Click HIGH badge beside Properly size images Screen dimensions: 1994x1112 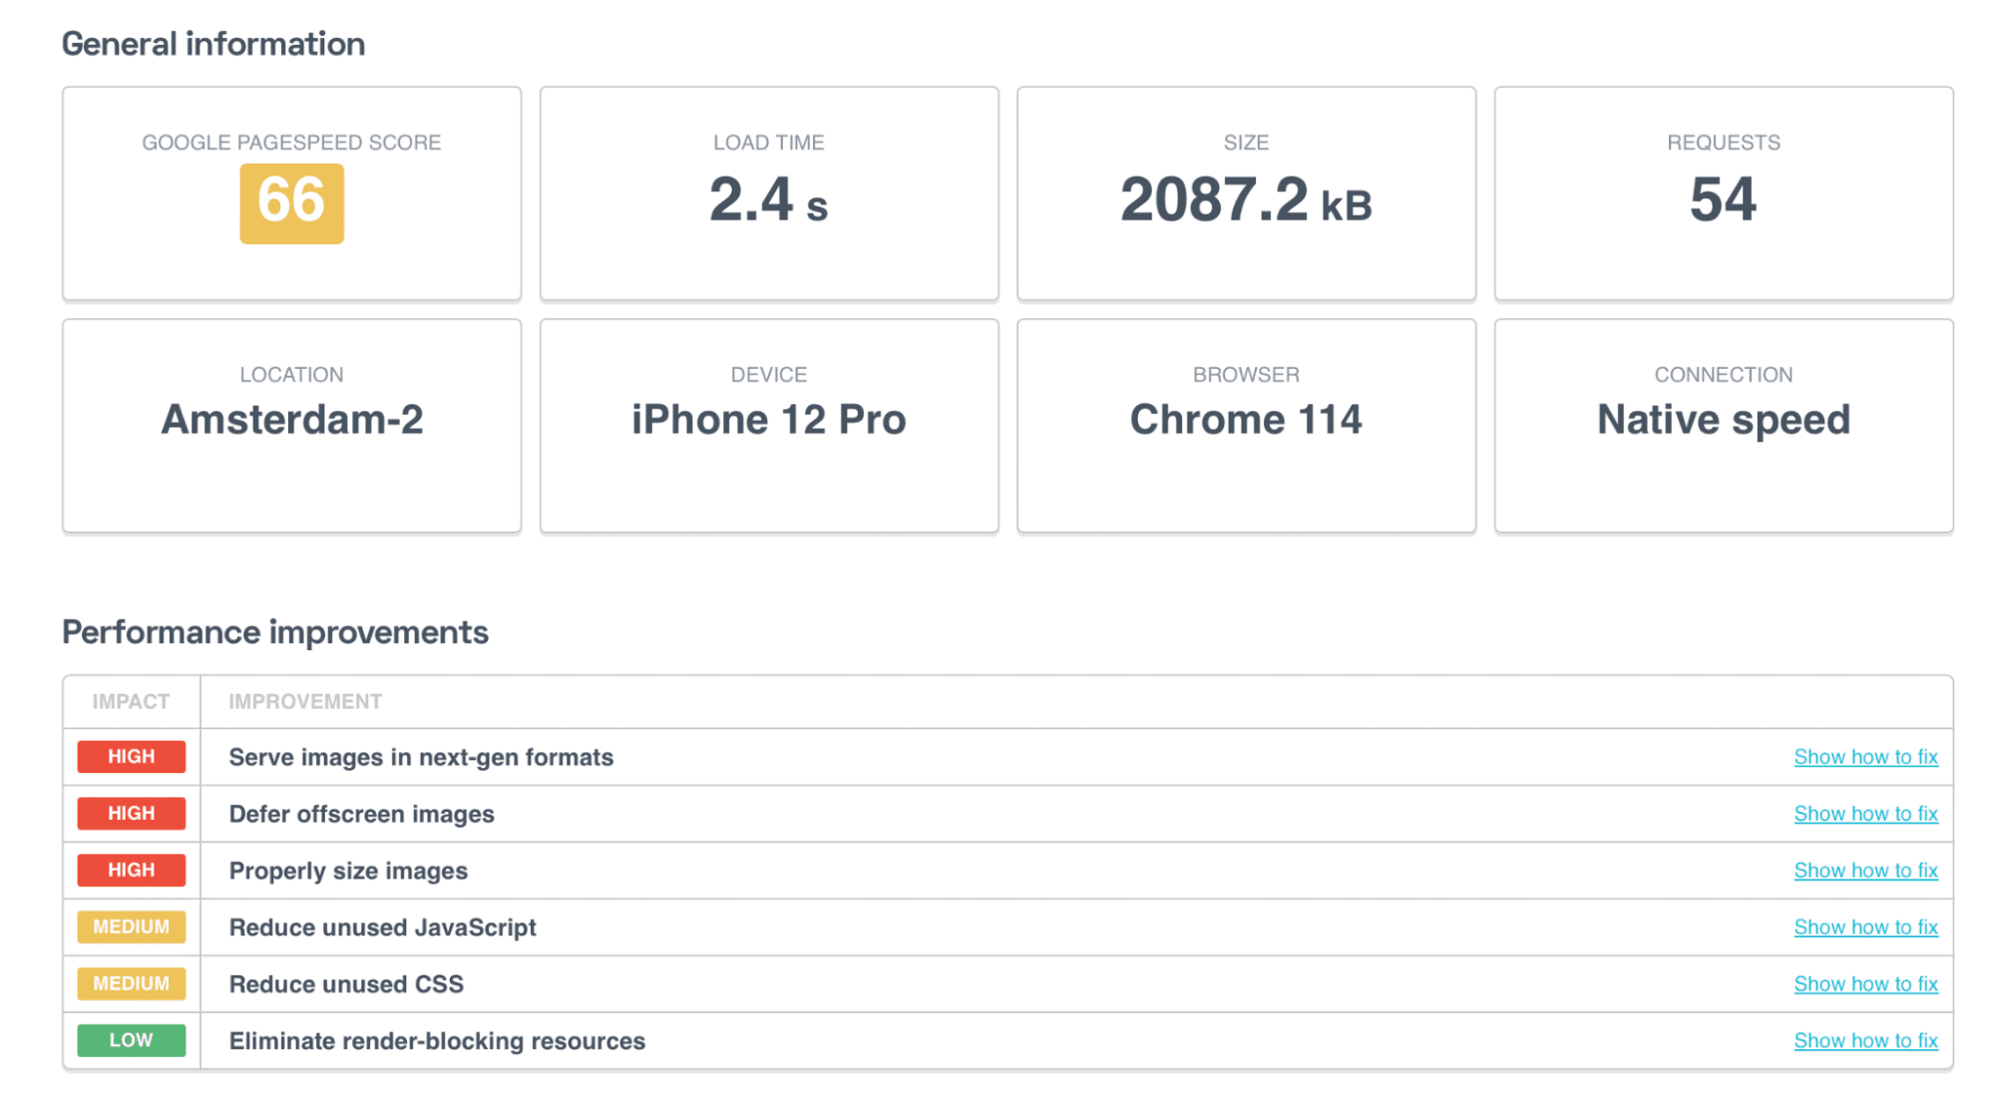tap(132, 871)
